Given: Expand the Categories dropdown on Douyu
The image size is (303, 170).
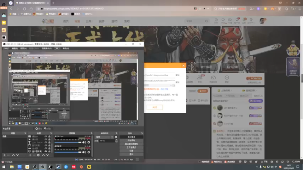Looking at the screenshot, I should tap(89, 21).
